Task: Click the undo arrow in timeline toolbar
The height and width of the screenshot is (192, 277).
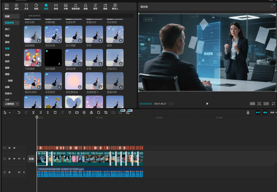Action: pos(19,113)
